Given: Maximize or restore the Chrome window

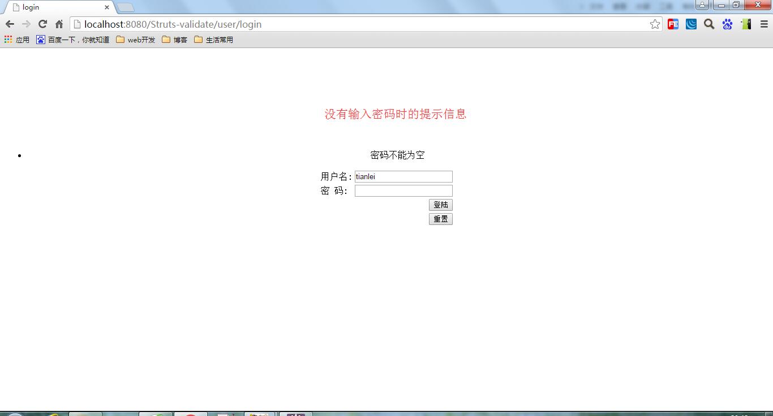Looking at the screenshot, I should coord(736,5).
